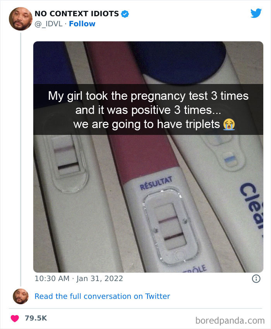271x329 pixels.
Task: Click the Twitter bird icon
Action: click(x=256, y=13)
